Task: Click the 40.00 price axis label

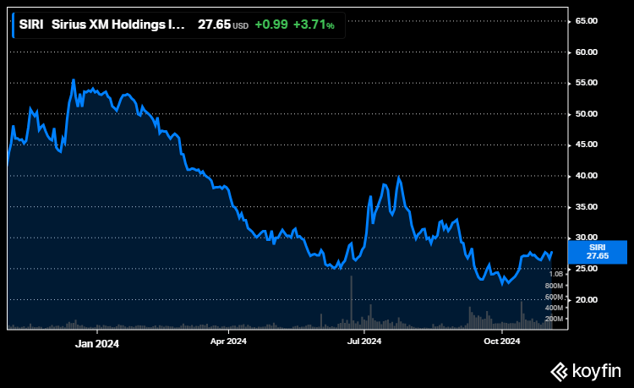Action: tap(587, 176)
